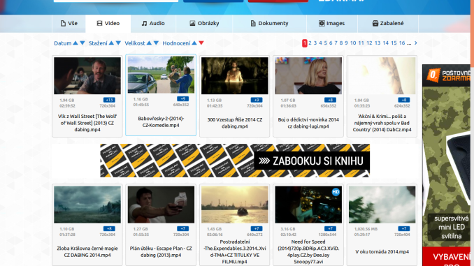The image size is (474, 266).
Task: Click title Vlk z Wall Street link
Action: pos(87,123)
